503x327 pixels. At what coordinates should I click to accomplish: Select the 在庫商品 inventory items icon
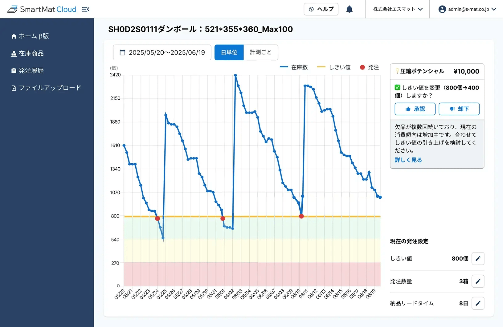point(14,53)
